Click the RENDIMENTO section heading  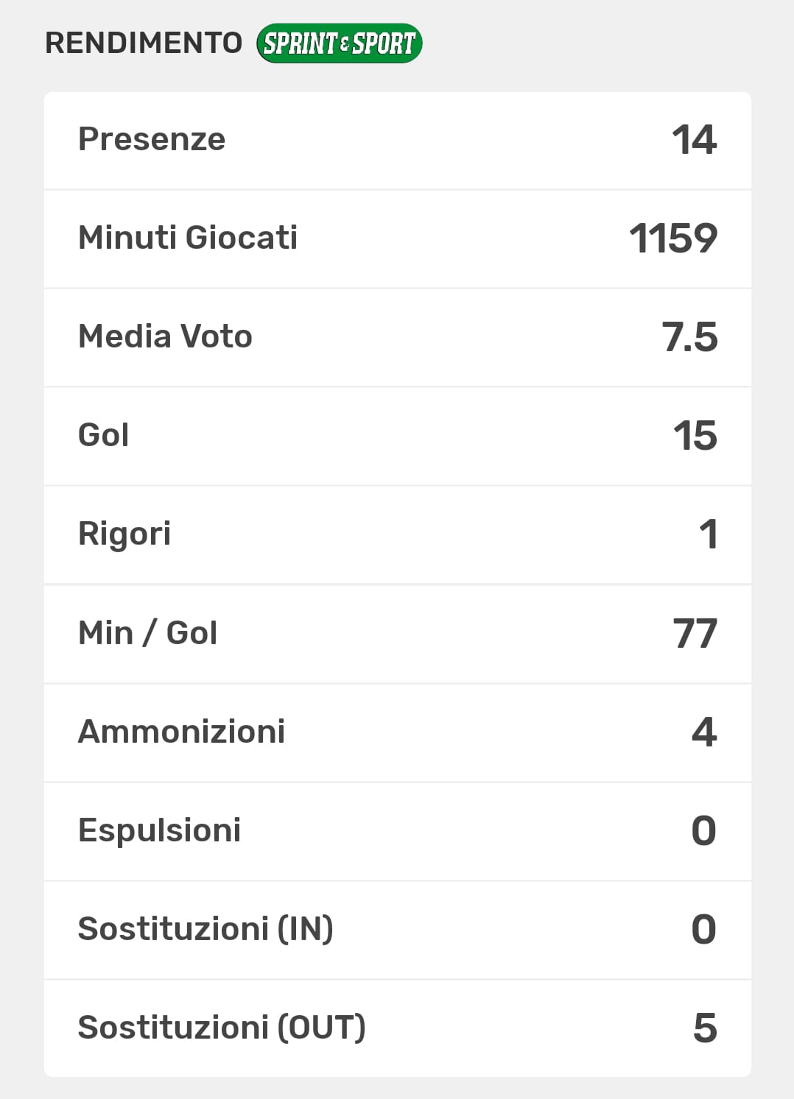[x=144, y=43]
